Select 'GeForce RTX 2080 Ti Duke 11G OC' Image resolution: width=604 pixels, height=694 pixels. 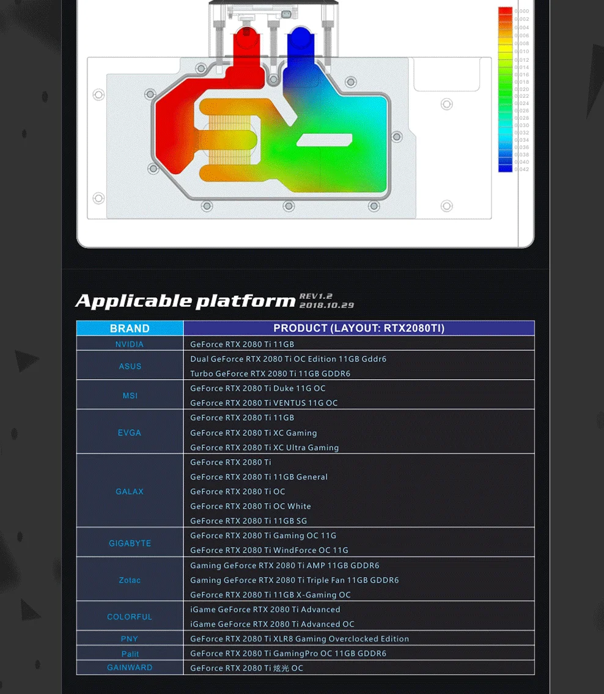click(x=257, y=388)
